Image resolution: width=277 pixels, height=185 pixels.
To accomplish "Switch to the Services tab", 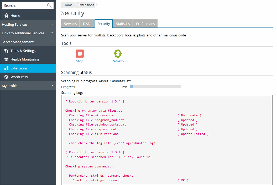I will coord(70,24).
